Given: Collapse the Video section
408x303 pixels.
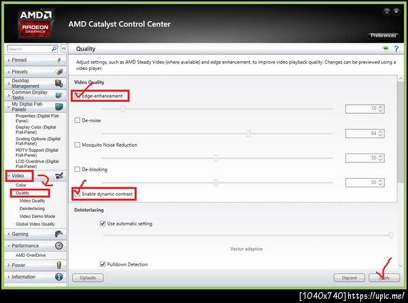Looking at the screenshot, I should (9, 176).
